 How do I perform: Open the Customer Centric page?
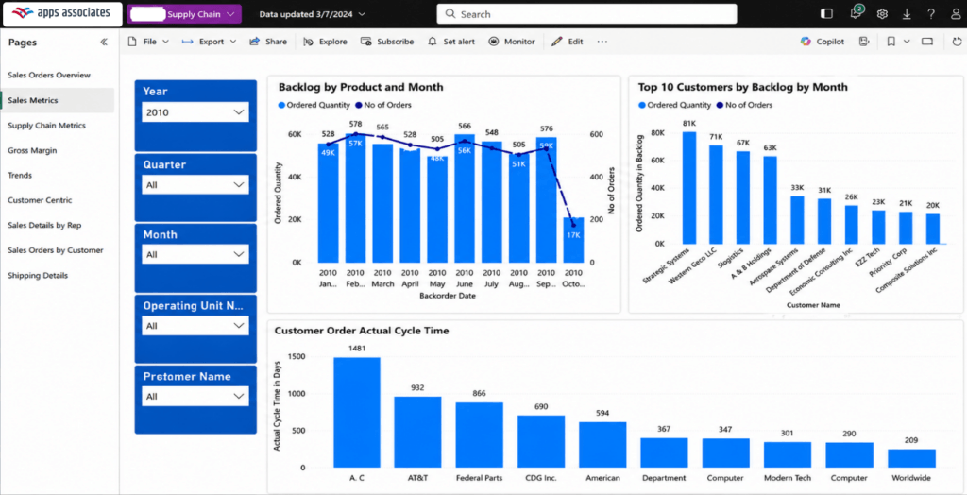(x=40, y=200)
